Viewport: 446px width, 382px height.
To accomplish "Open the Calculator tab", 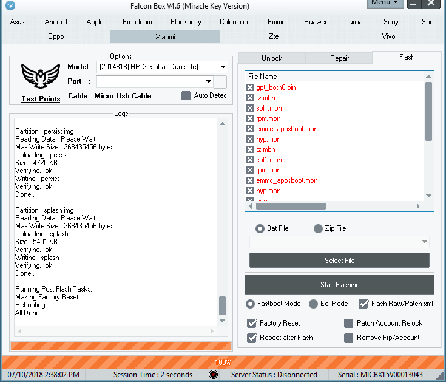I will tap(234, 22).
